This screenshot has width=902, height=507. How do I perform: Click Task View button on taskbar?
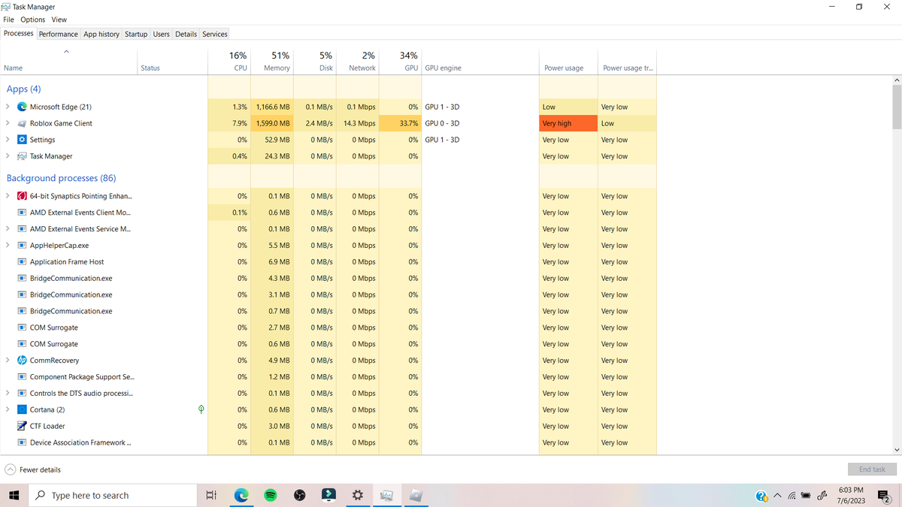click(x=211, y=495)
